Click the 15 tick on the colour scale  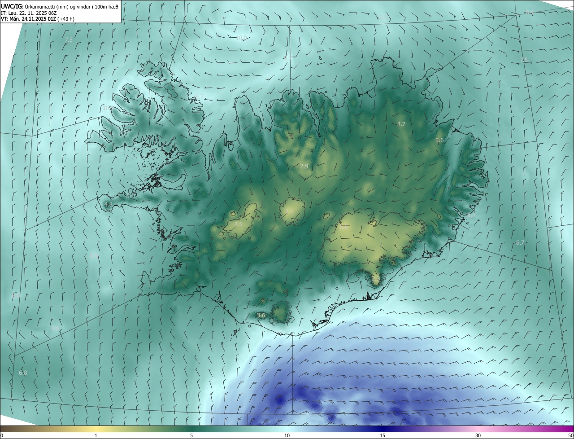coord(383,435)
